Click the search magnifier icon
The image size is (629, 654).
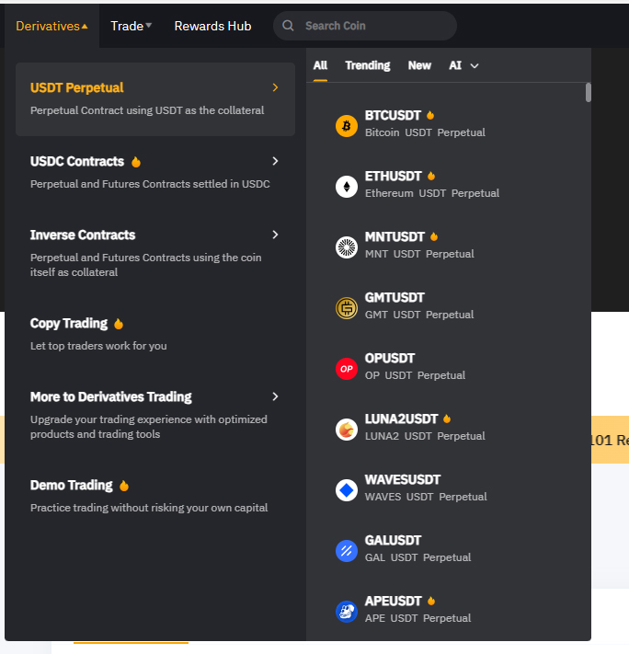(x=288, y=26)
